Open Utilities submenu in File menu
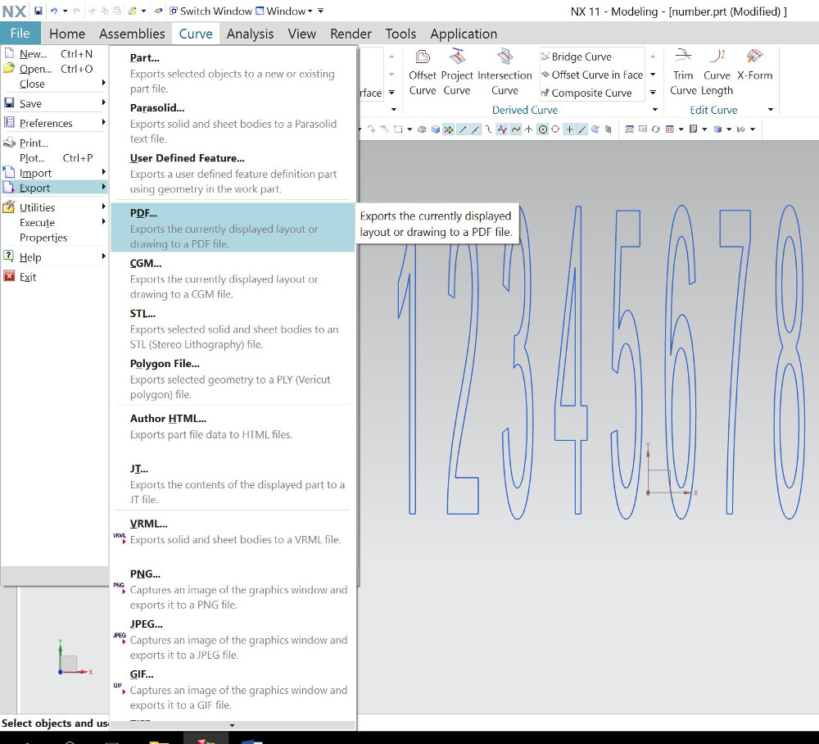 54,207
